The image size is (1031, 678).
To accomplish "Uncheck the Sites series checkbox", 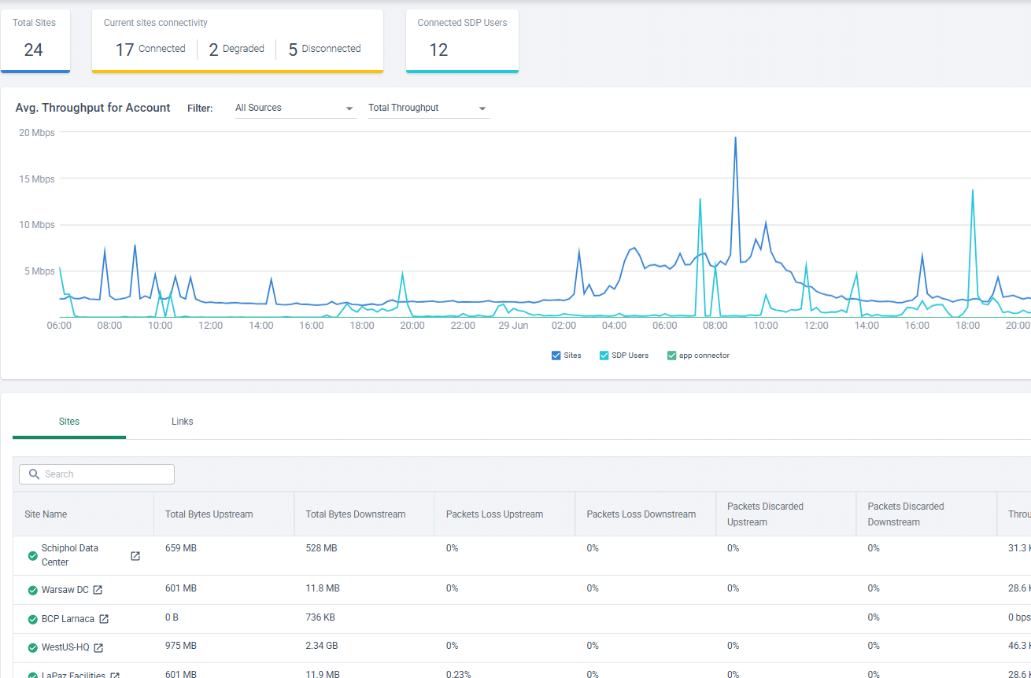I will point(556,356).
